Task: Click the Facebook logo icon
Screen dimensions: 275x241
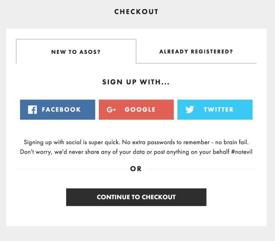Action: [x=32, y=110]
